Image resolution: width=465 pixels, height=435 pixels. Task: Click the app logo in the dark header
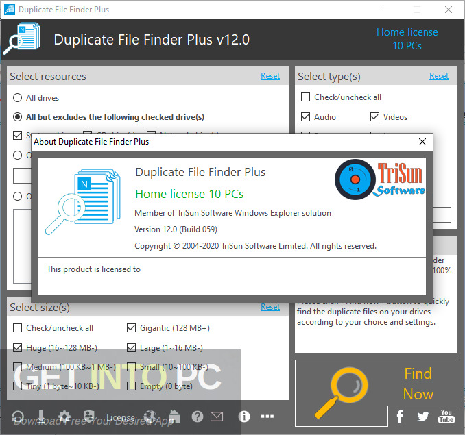pyautogui.click(x=22, y=39)
